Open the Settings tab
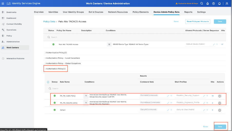 pos(201,12)
